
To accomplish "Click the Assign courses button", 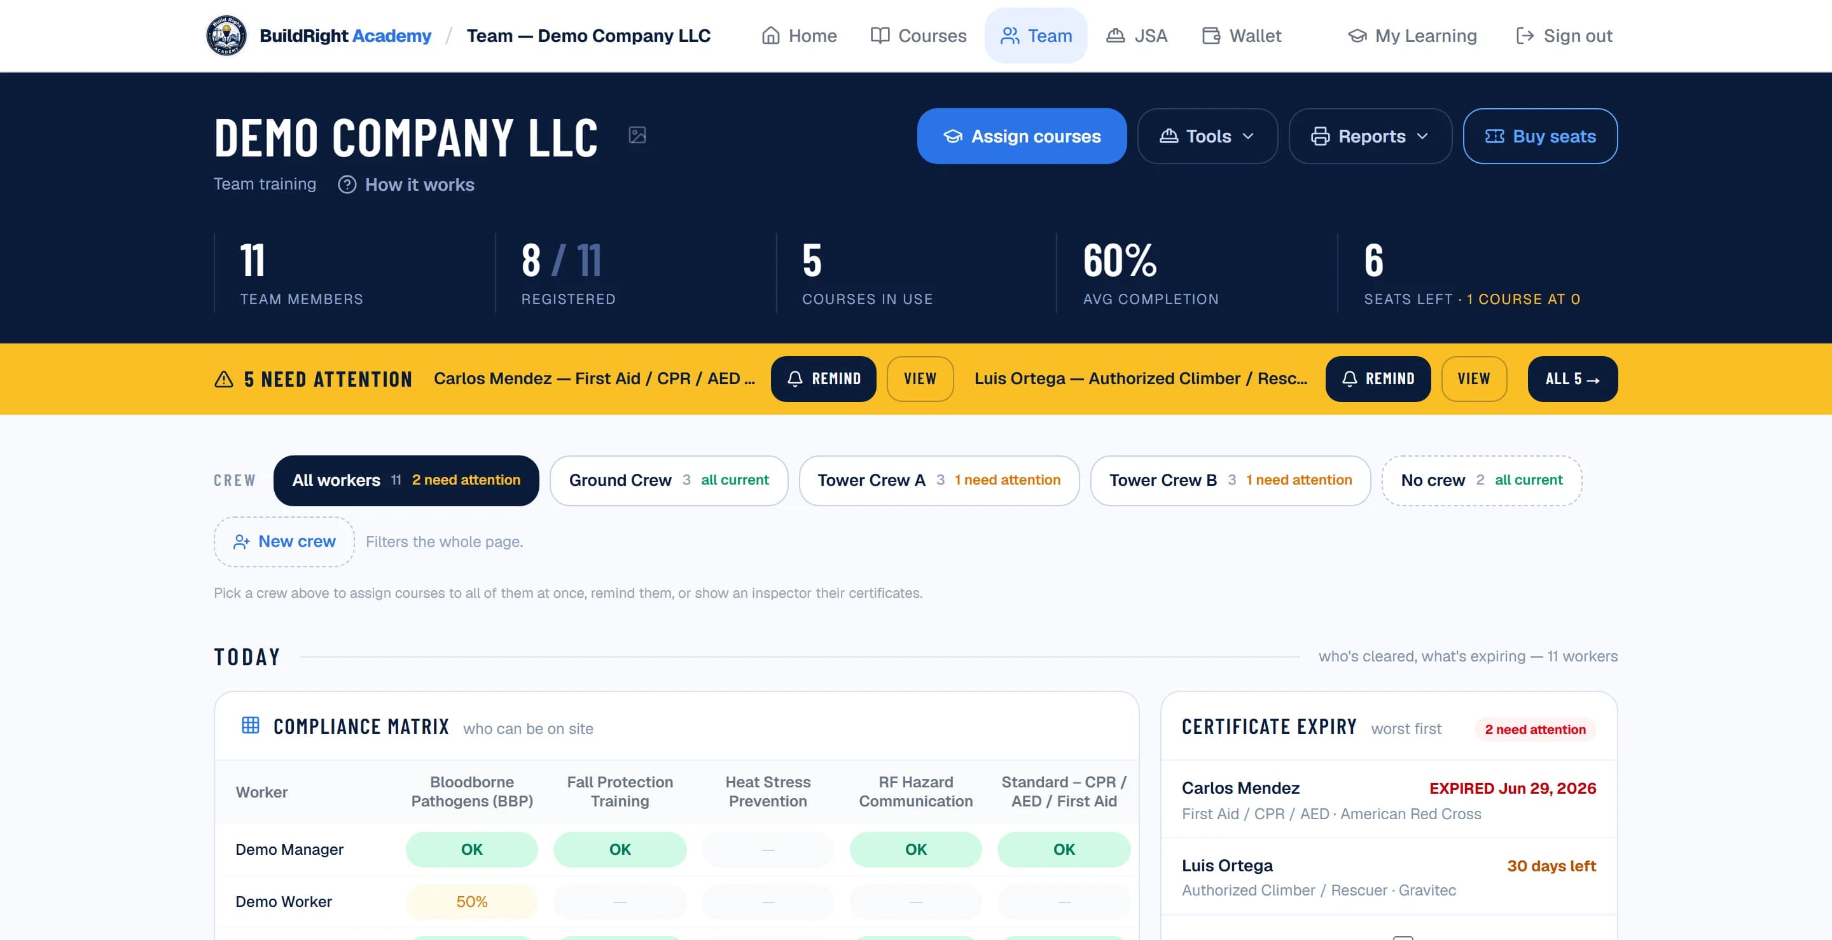I will (x=1021, y=137).
